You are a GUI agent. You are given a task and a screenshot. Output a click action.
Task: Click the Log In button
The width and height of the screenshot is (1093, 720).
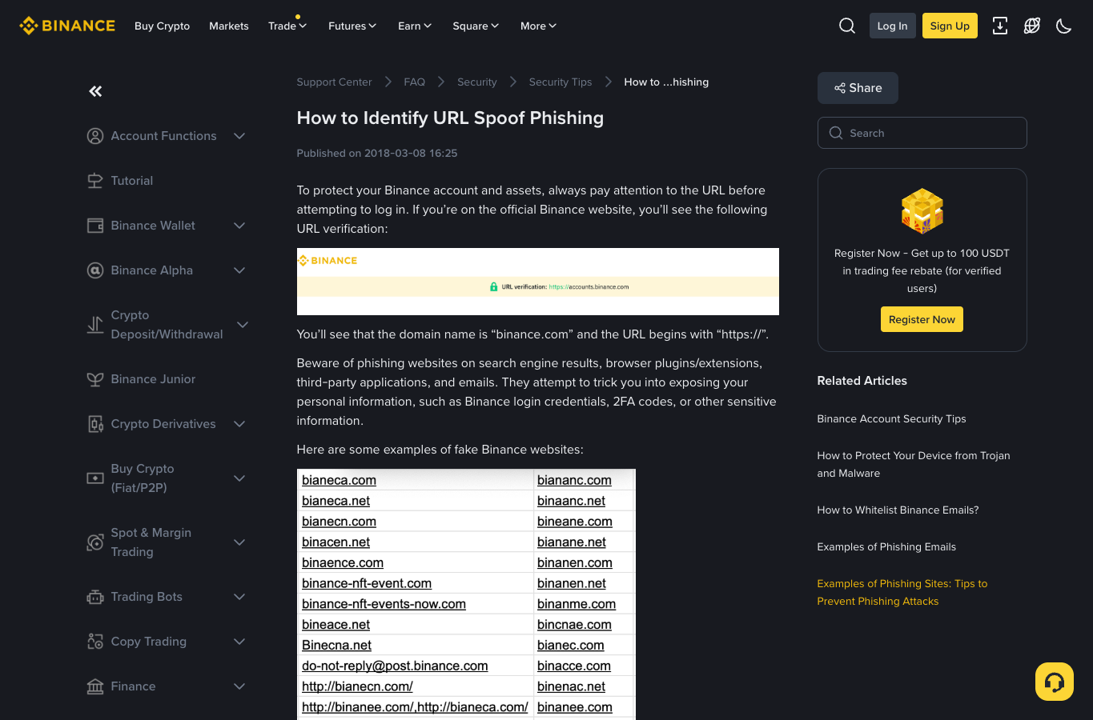[893, 26]
